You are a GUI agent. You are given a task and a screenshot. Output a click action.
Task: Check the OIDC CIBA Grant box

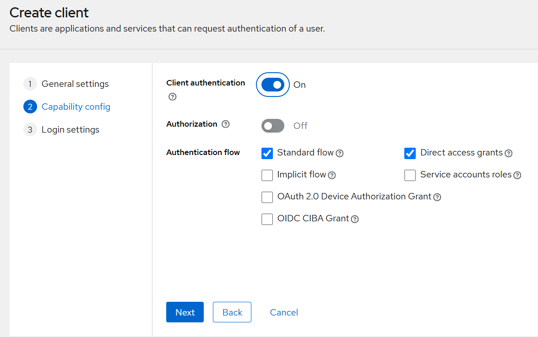coord(267,219)
